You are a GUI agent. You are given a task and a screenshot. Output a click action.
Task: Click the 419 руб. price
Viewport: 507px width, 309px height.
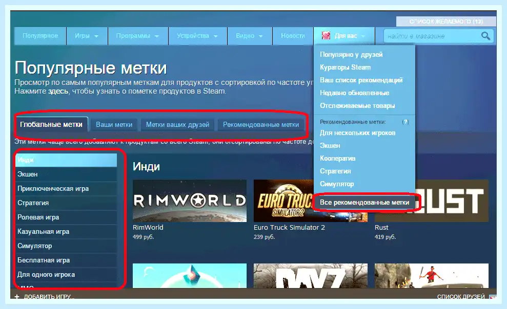click(x=385, y=237)
